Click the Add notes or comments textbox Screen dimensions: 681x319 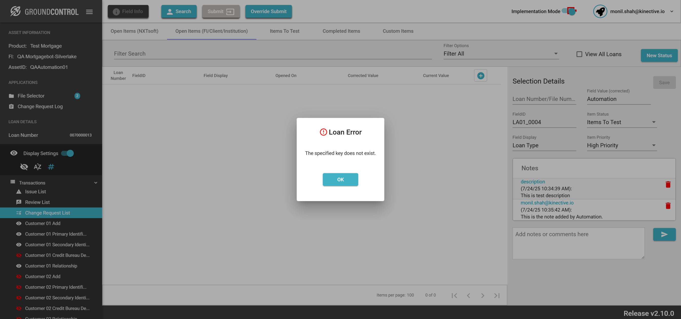pyautogui.click(x=578, y=243)
